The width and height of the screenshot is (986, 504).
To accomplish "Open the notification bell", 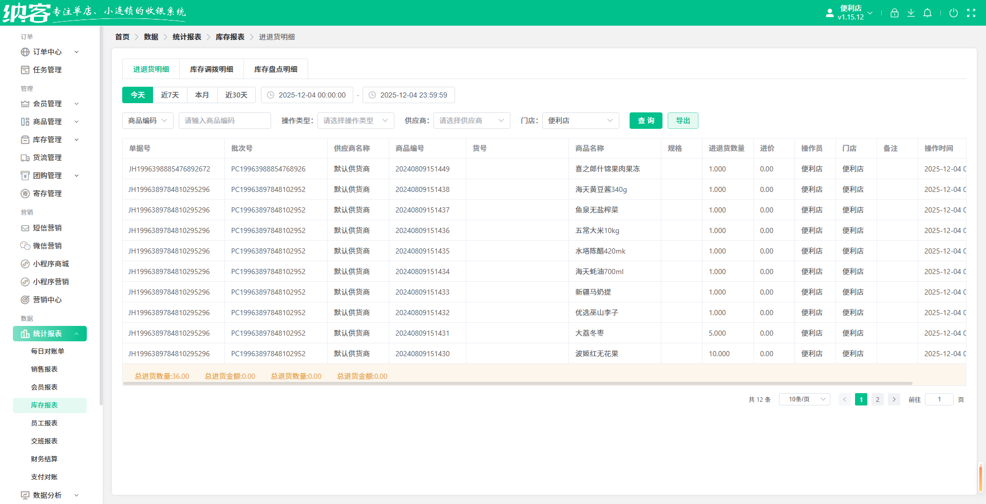I will click(x=927, y=13).
